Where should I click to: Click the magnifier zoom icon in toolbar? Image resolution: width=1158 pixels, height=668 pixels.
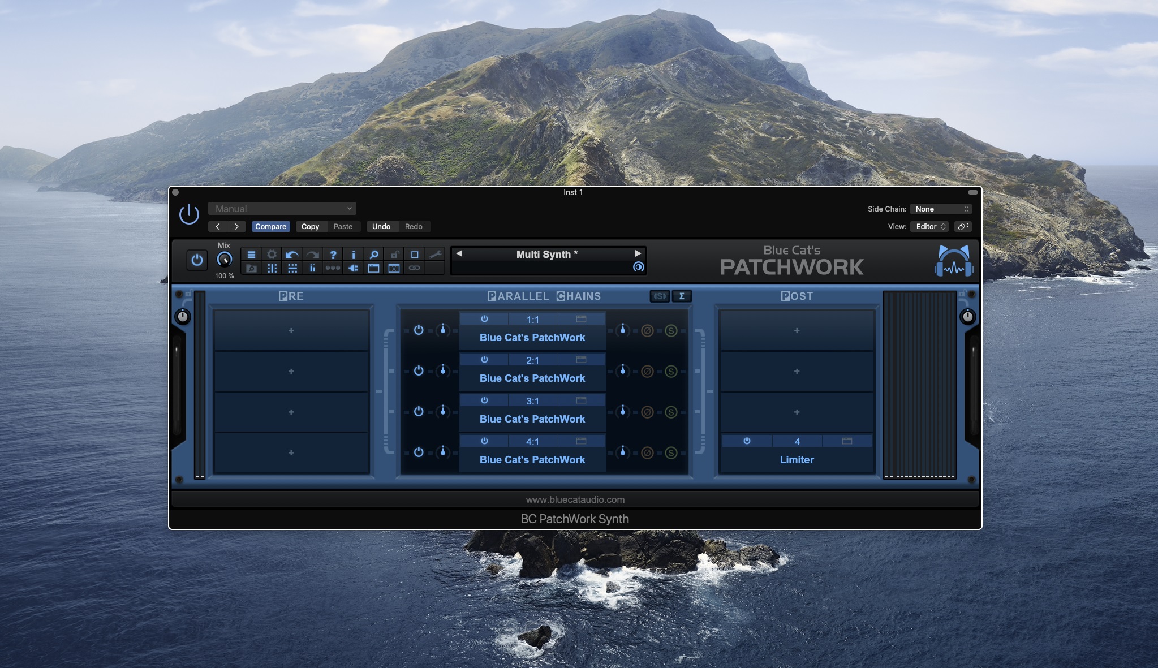pos(373,255)
